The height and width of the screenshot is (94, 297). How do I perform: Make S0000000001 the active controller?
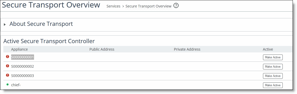coord(273,57)
